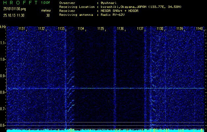This screenshot has height=132, width=207.
Task: Click the HROFFT title text
Action: pyautogui.click(x=19, y=3)
